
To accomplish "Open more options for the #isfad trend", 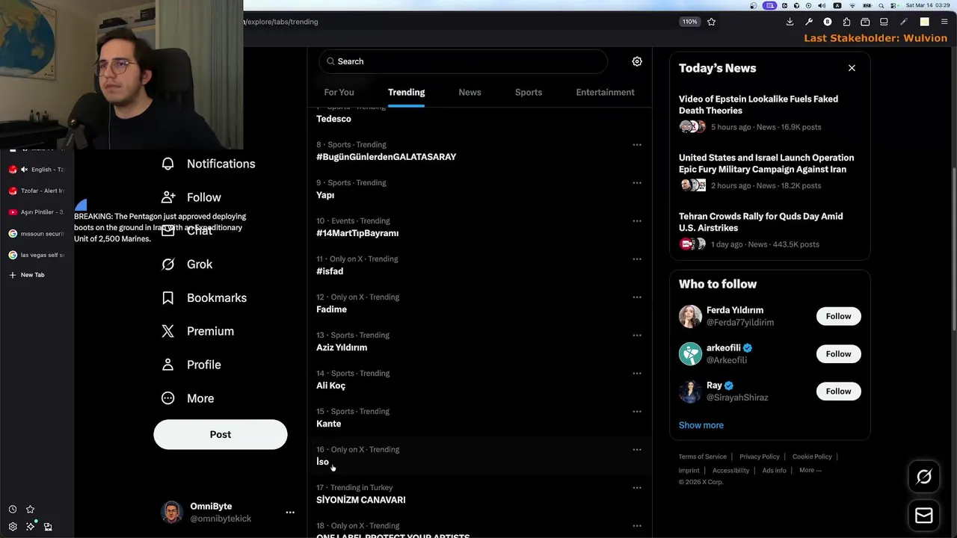I will 637,259.
